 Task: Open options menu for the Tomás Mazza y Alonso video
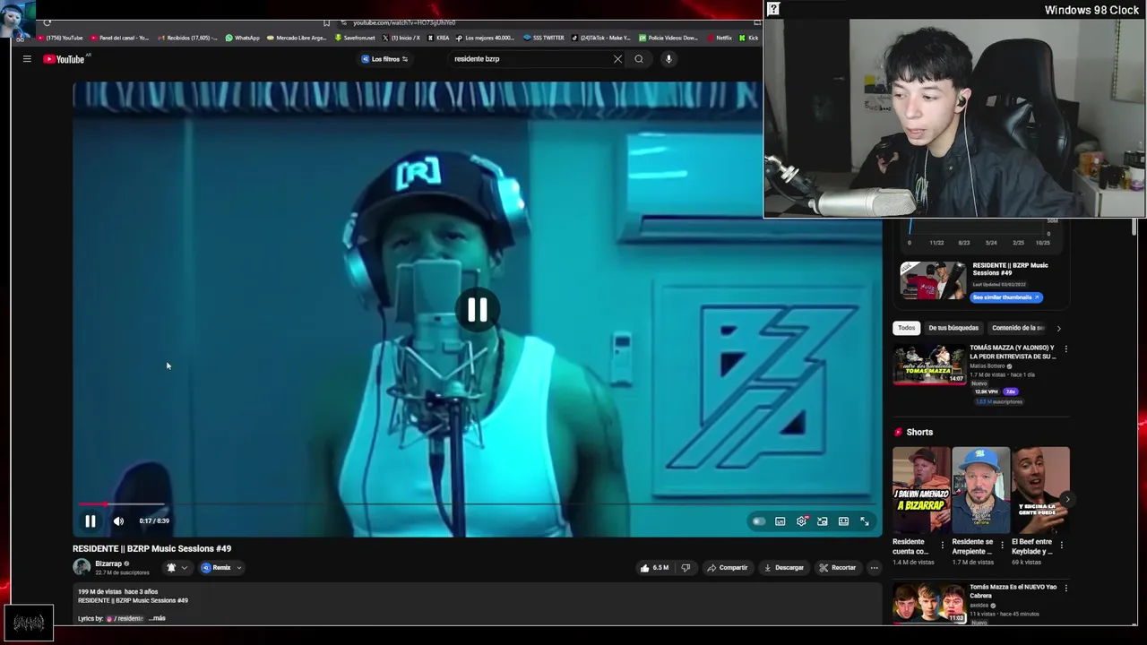1065,348
